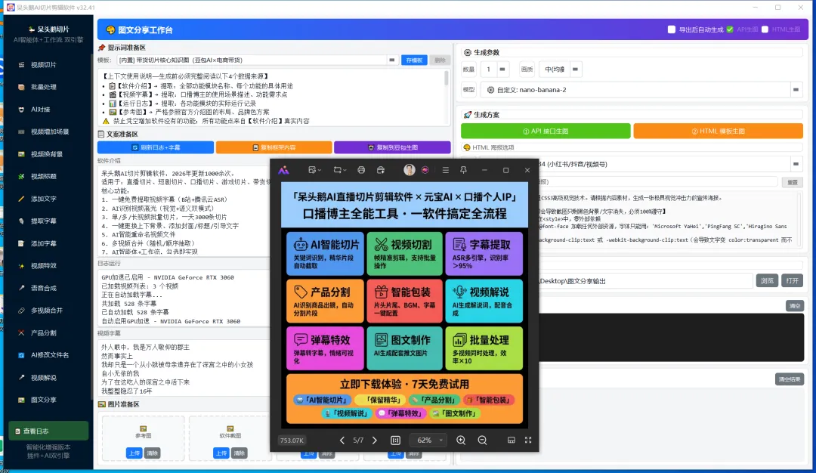816x473 pixels.
Task: Enter fullscreen in the image viewer
Action: coord(528,441)
